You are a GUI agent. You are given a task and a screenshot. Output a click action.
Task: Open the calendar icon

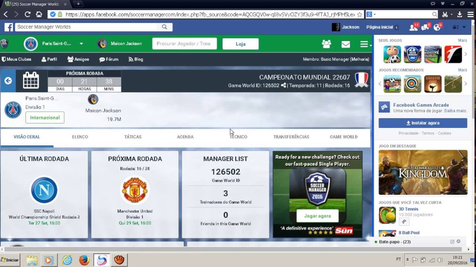[x=31, y=80]
